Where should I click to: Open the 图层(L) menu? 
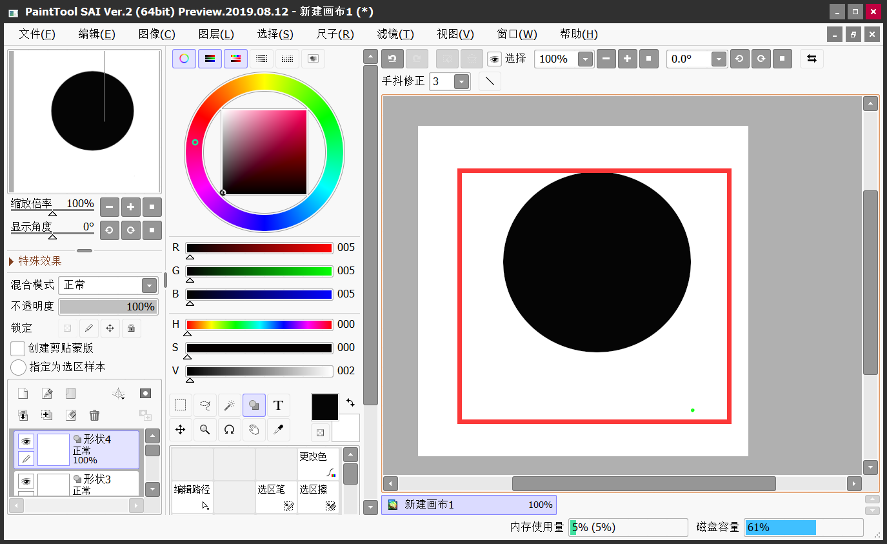[x=216, y=34]
